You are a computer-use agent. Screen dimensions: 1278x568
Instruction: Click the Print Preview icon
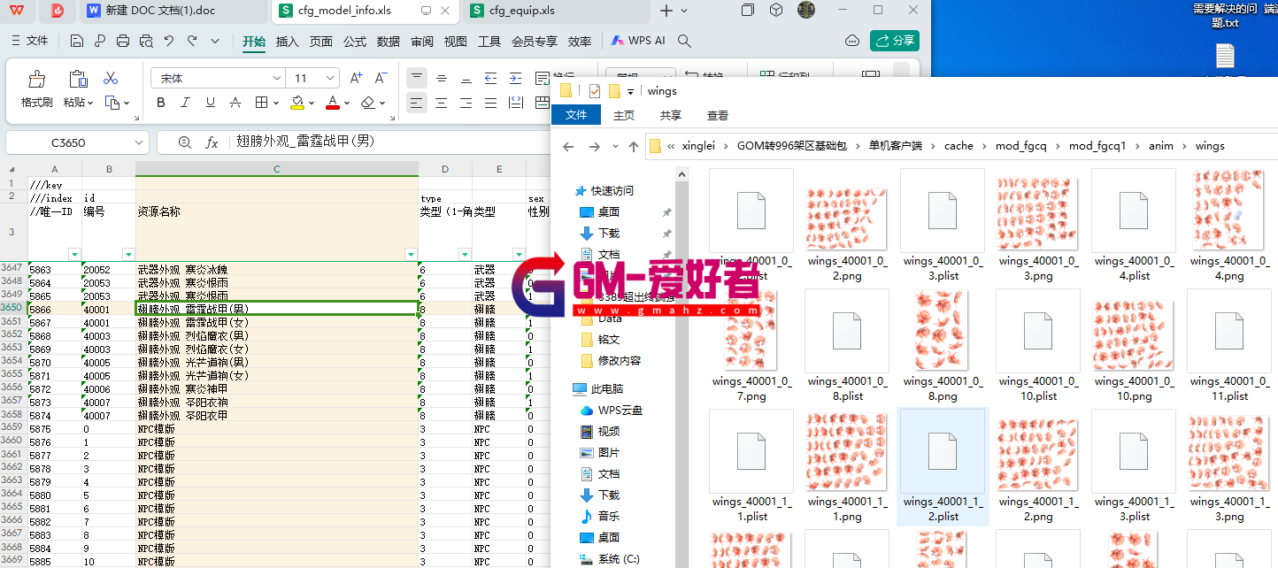point(146,41)
